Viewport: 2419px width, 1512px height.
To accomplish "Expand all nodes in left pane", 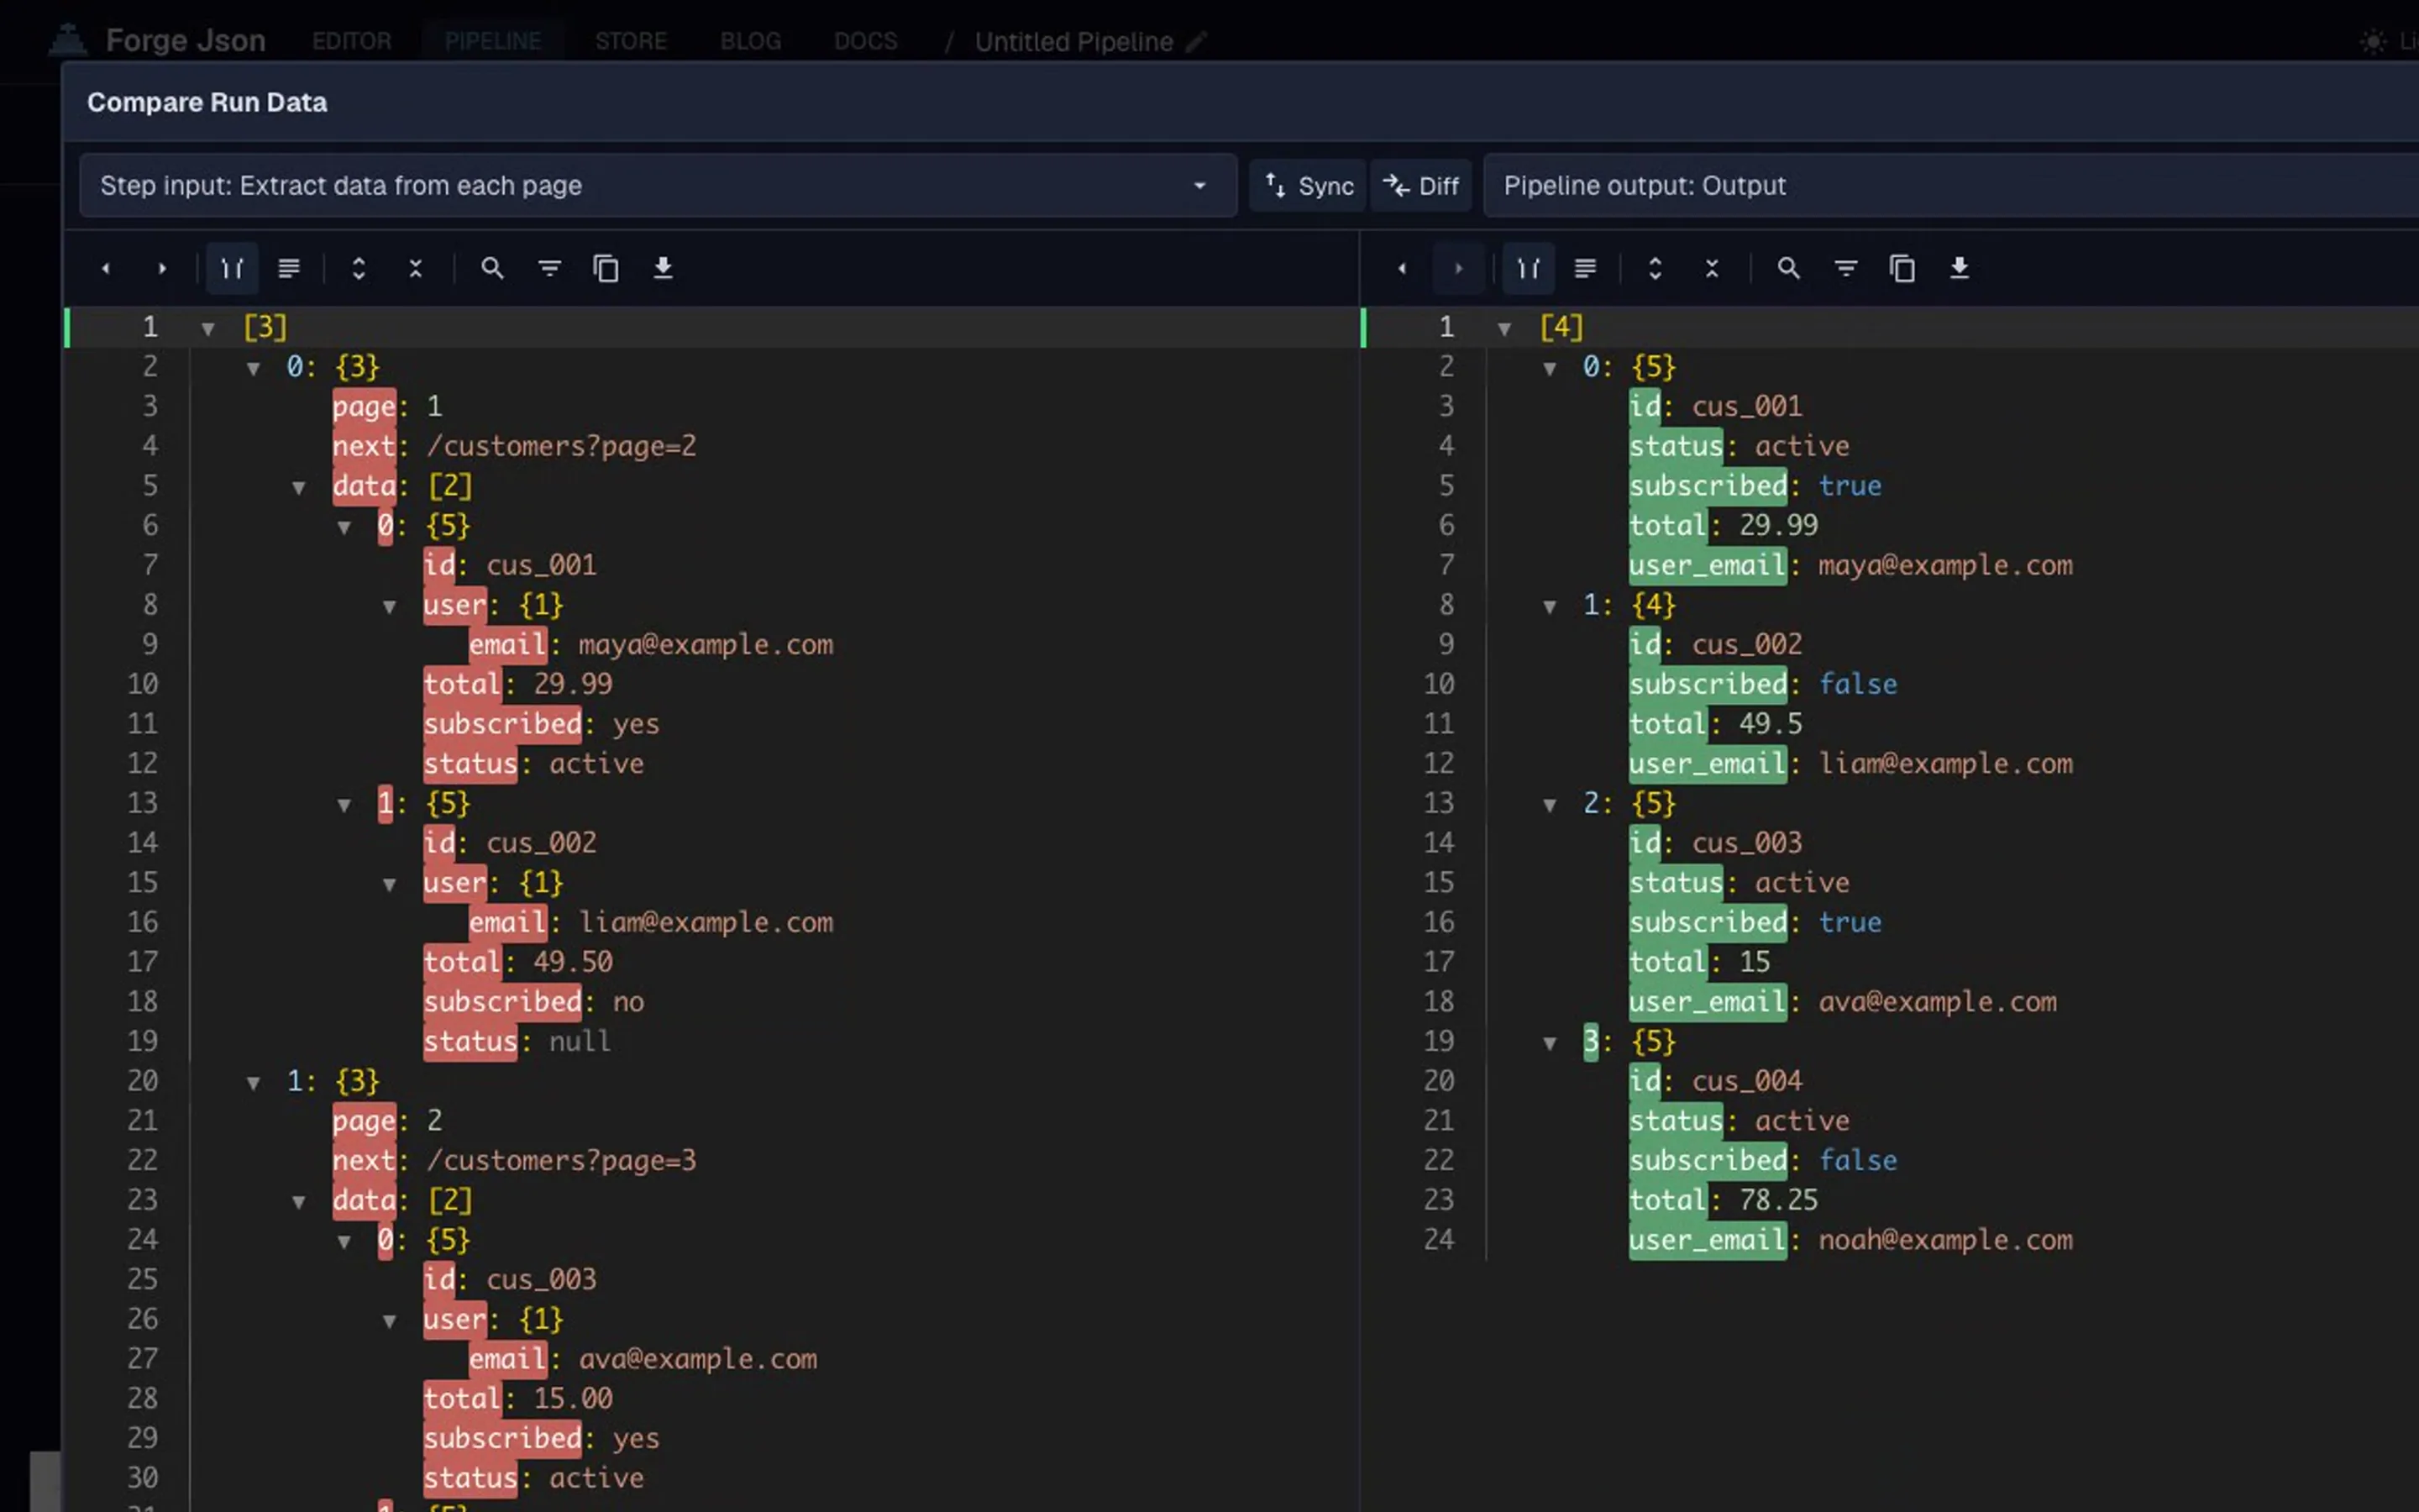I will [x=359, y=268].
